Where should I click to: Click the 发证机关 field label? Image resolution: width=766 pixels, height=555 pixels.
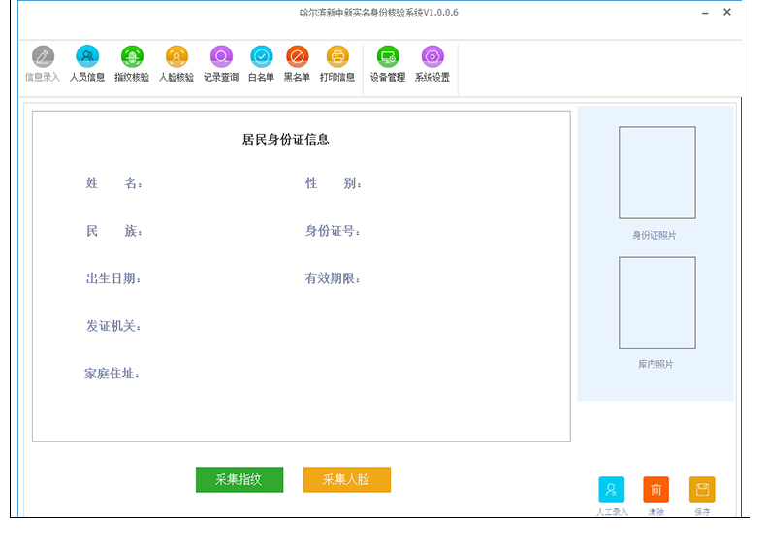(113, 326)
